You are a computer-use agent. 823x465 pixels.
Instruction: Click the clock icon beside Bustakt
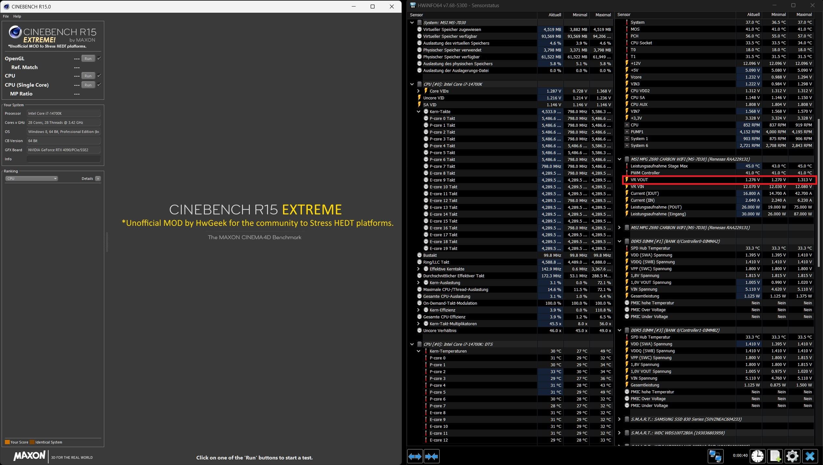tap(419, 255)
